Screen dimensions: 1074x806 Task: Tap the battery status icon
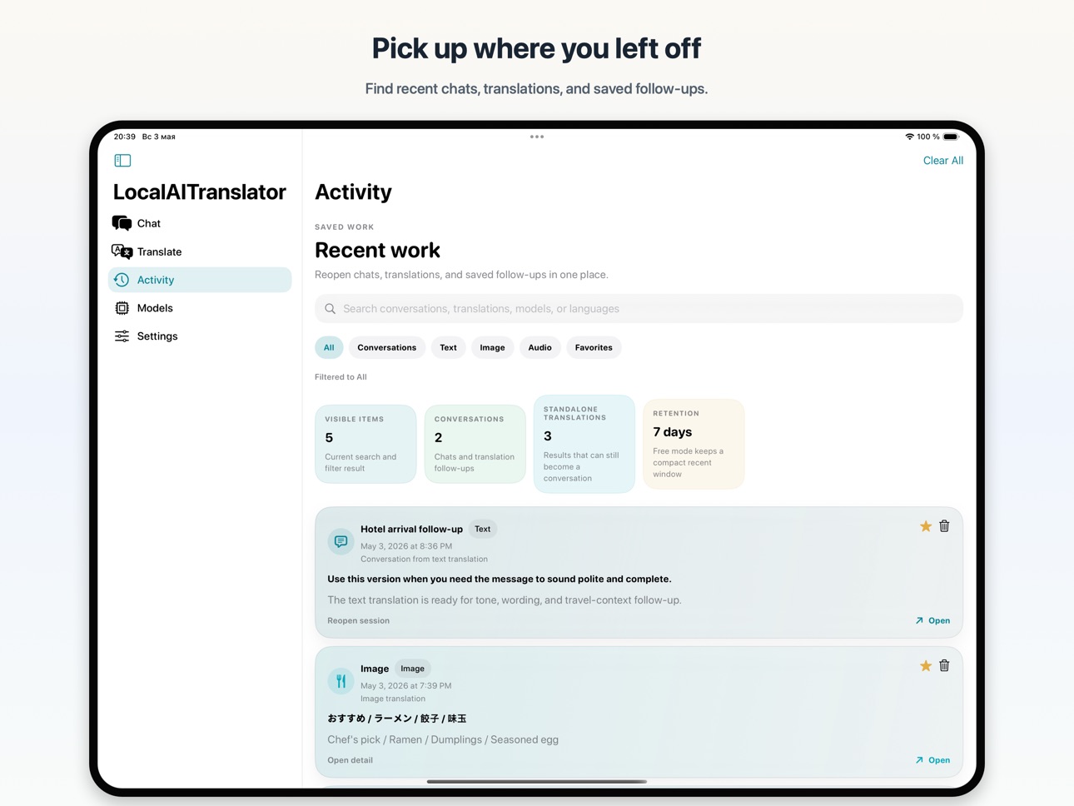pos(951,137)
